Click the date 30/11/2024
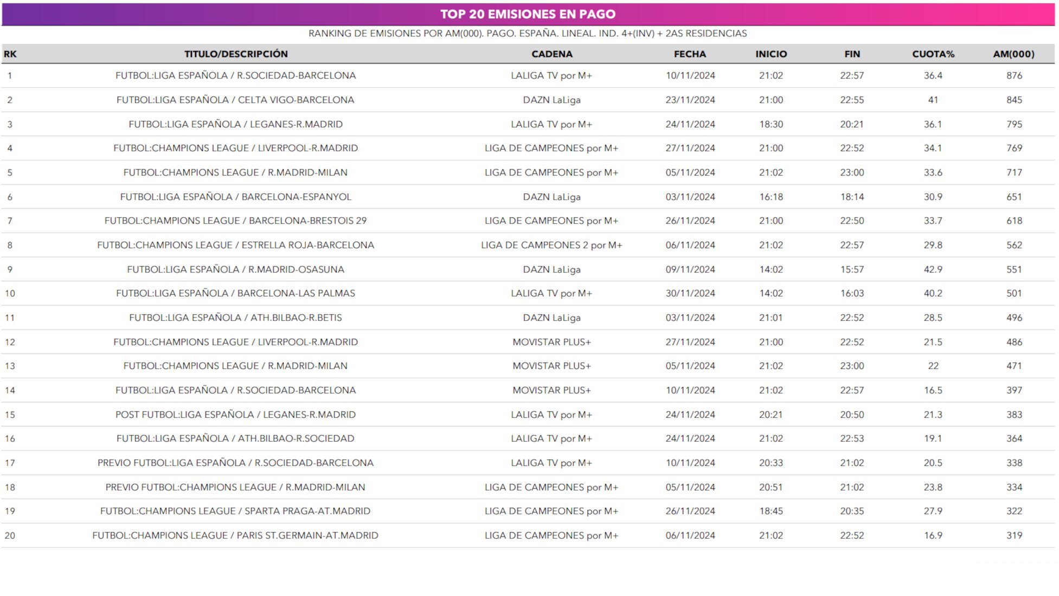 (x=690, y=294)
